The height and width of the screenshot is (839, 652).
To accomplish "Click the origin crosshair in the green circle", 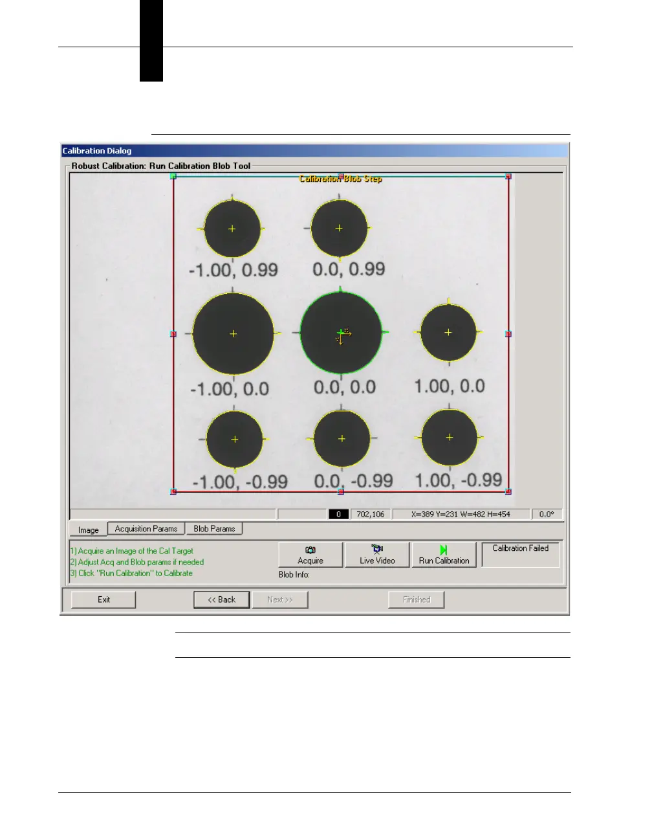I will (341, 333).
